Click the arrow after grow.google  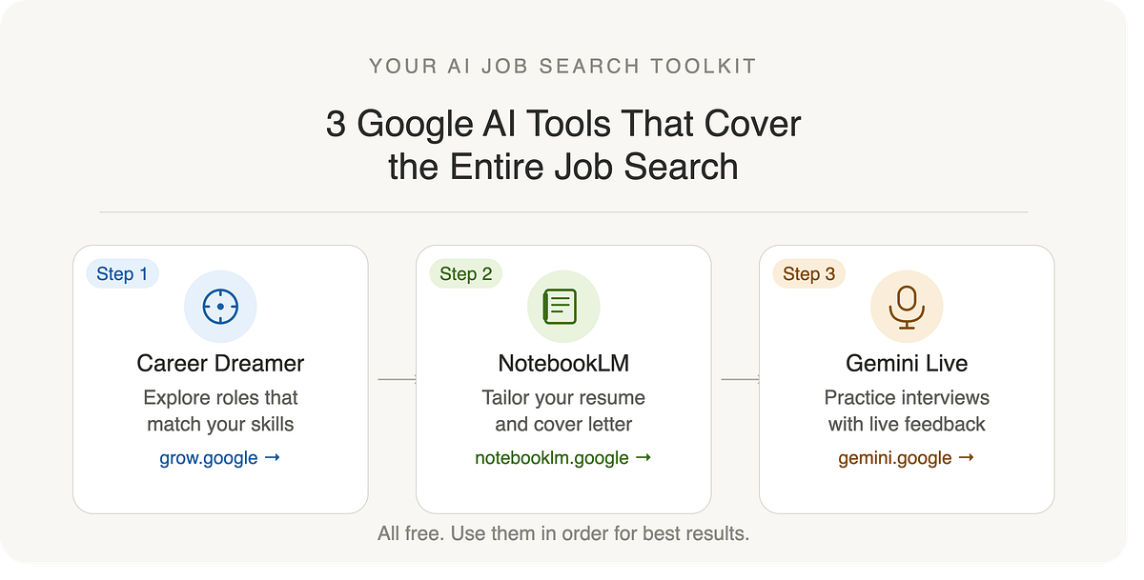point(272,458)
